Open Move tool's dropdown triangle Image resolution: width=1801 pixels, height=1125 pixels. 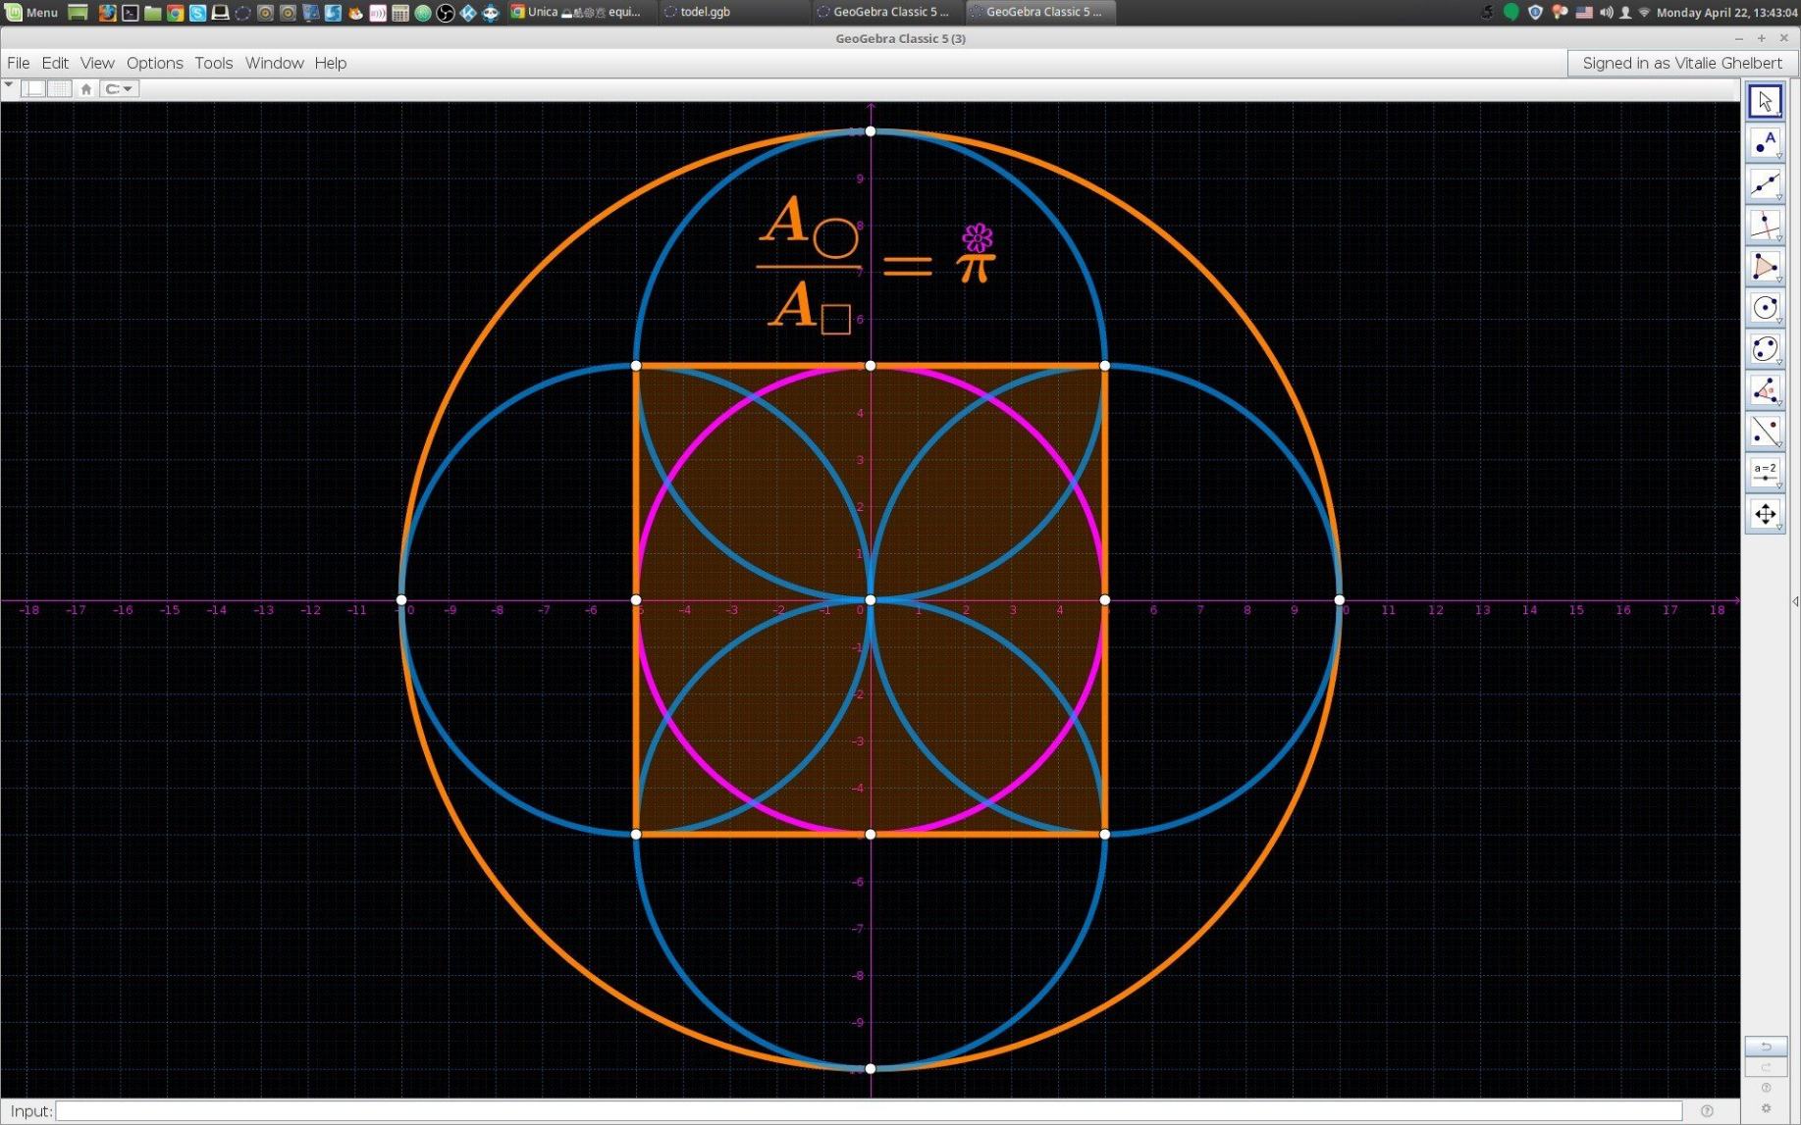pos(1778,116)
